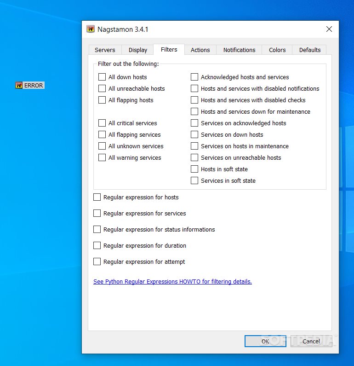
Task: Check All flapping hosts filter
Action: point(102,100)
